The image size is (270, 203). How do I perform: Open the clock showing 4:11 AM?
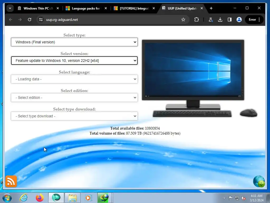tap(257, 198)
